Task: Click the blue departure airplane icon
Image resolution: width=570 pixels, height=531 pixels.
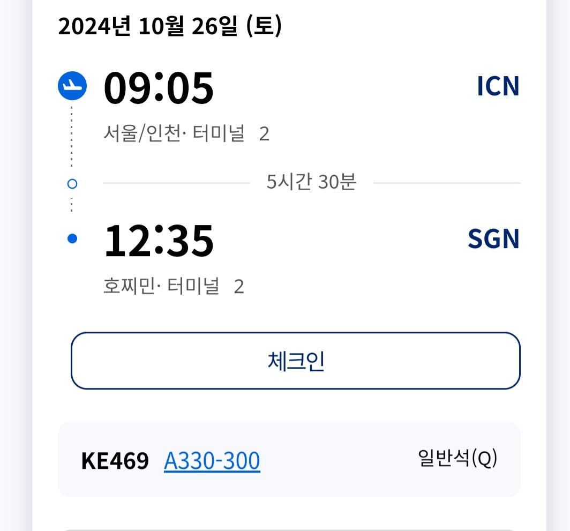Action: [x=72, y=86]
